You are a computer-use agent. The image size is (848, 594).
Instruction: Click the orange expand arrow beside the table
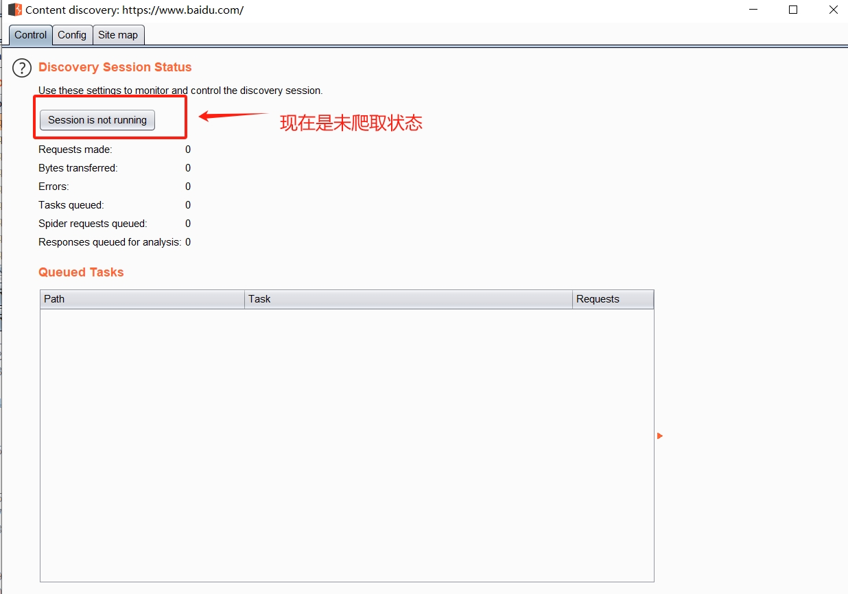click(660, 436)
